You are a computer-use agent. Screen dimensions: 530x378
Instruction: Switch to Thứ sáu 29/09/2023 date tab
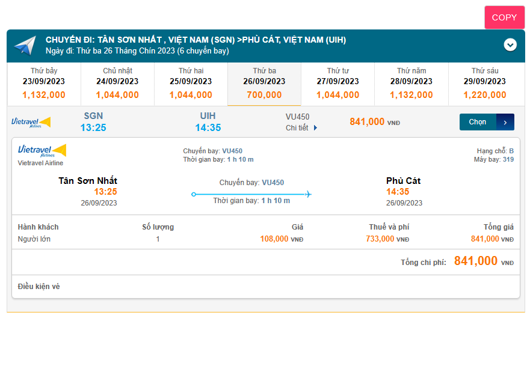click(485, 83)
